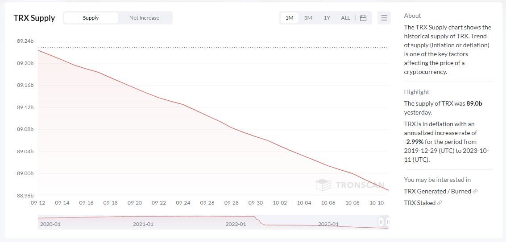Switch to the Net Increase tab
The image size is (506, 242).
144,18
